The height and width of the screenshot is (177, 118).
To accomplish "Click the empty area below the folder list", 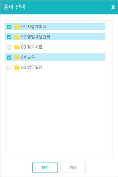I will [59, 113].
